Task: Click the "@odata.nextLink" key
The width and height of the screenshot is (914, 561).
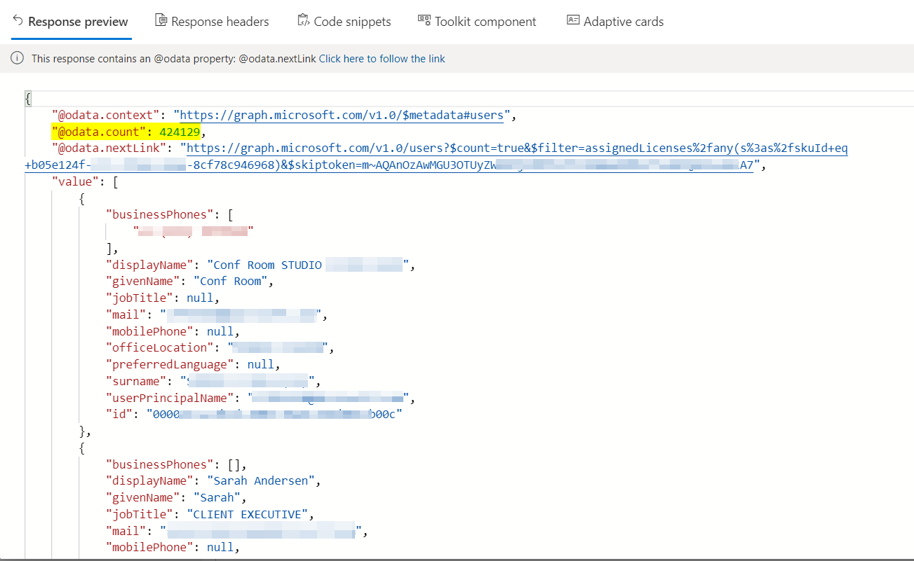Action: [x=109, y=148]
